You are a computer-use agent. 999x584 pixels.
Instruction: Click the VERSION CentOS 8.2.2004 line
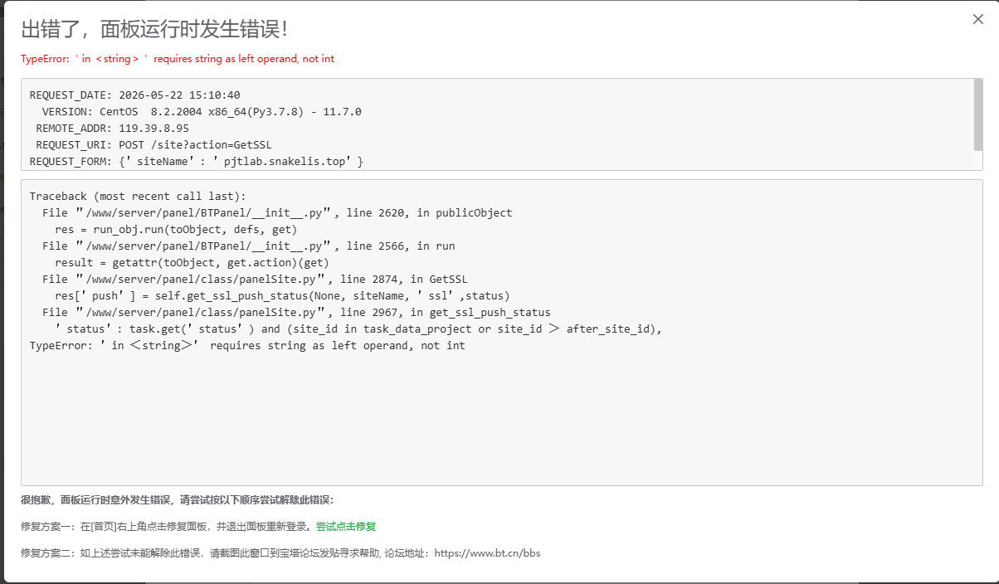pos(202,112)
